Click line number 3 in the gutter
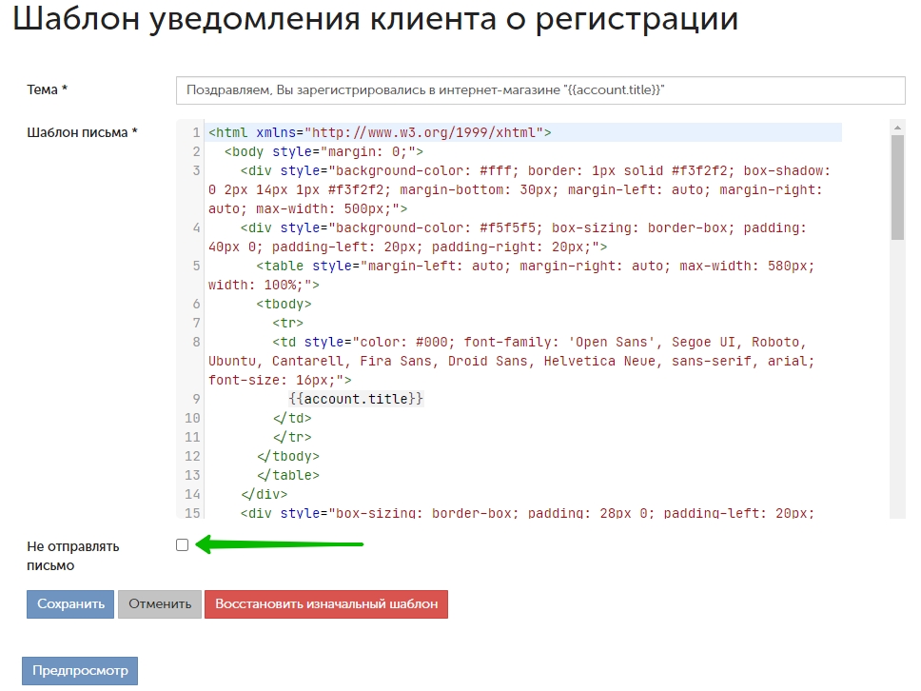Screen dimensions: 921x691 point(196,170)
